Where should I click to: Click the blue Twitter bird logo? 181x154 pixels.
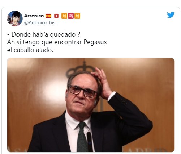(x=171, y=15)
